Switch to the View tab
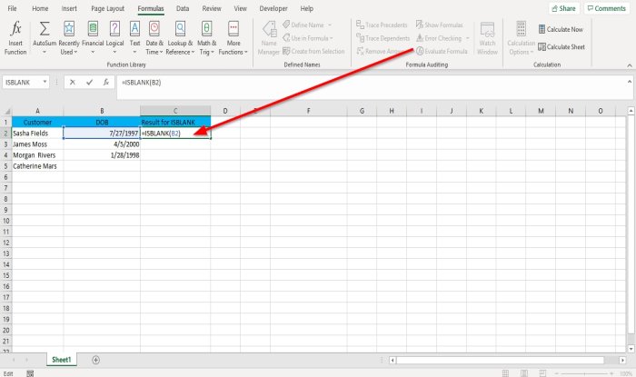Viewport: 636px width, 377px height. point(240,8)
